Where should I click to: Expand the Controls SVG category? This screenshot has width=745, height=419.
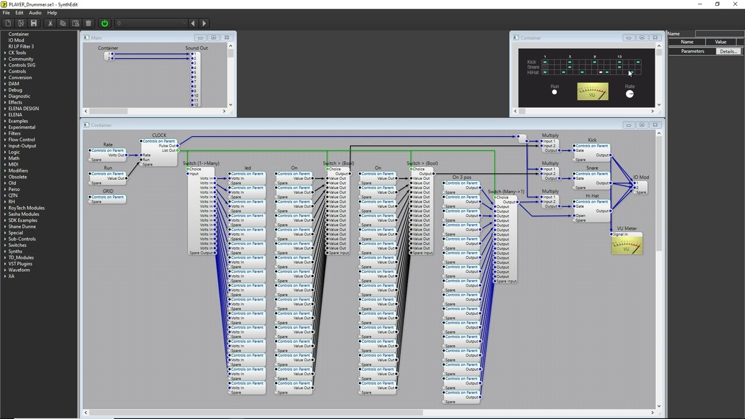[5, 65]
